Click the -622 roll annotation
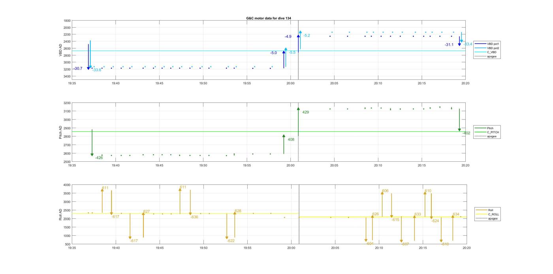553x274 pixels. click(x=231, y=241)
